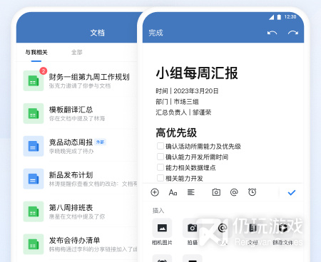Open the Aa text formatting options
This screenshot has height=262, width=321.
point(173,192)
